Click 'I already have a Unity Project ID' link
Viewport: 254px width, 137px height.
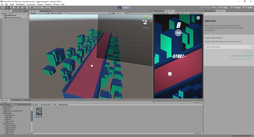241,56
